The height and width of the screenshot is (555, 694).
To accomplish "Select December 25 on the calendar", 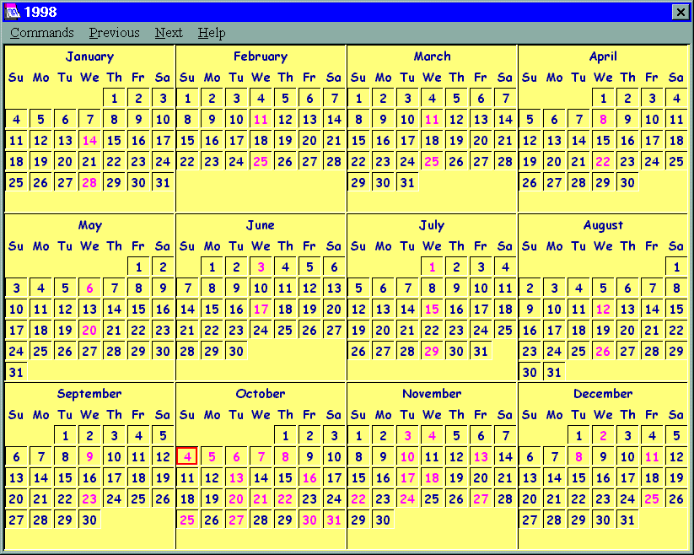I will 652,498.
